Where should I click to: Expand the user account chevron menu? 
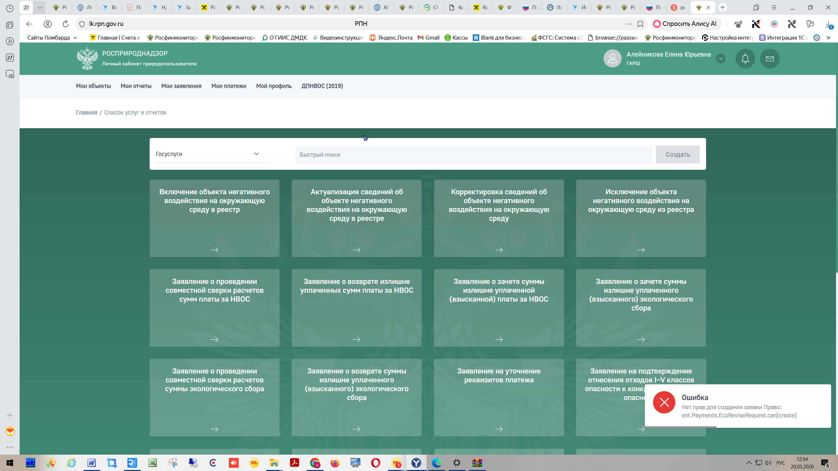[x=720, y=59]
